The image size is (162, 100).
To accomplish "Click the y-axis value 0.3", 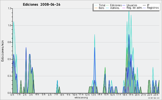I will click(9, 76).
